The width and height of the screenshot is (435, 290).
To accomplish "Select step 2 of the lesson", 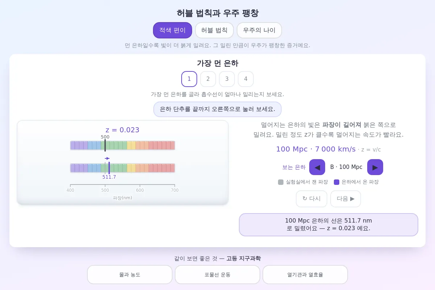I will 208,79.
